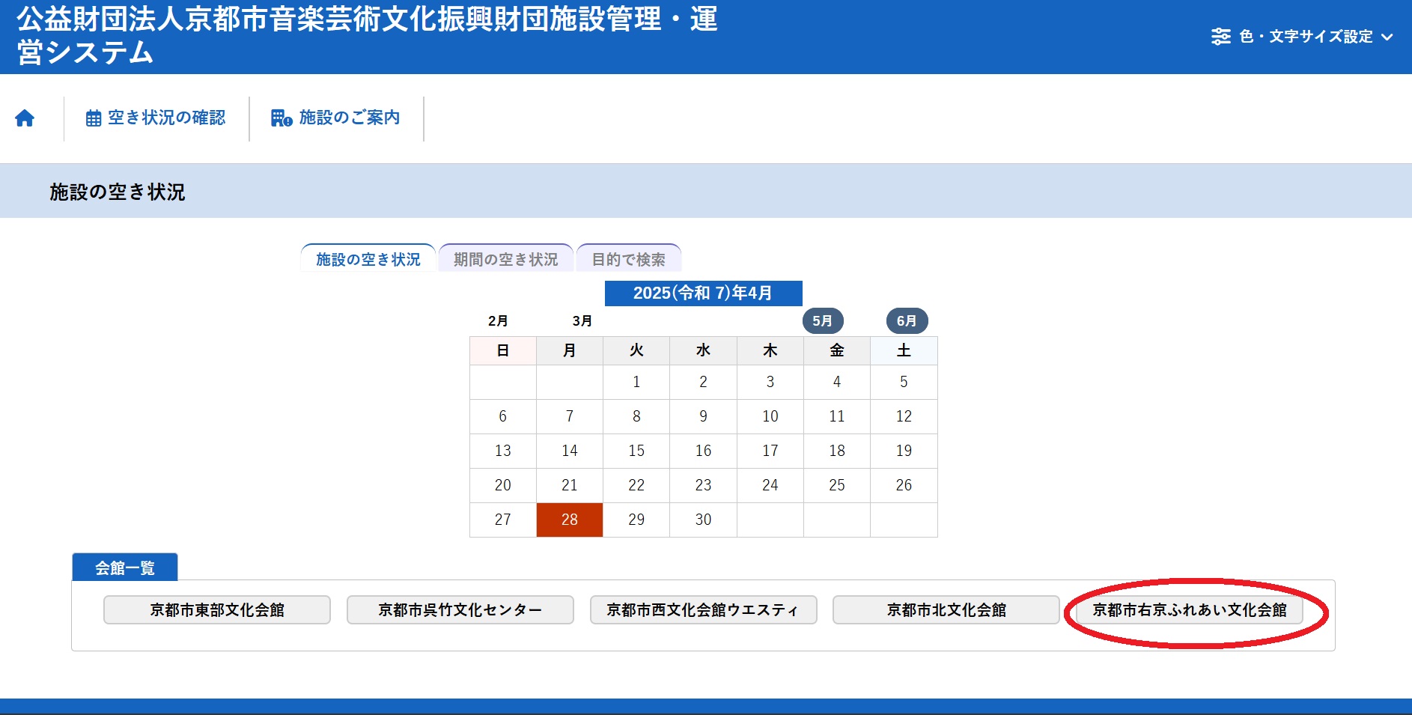
Task: Switch to the 目的で検索 tab
Action: (x=628, y=259)
